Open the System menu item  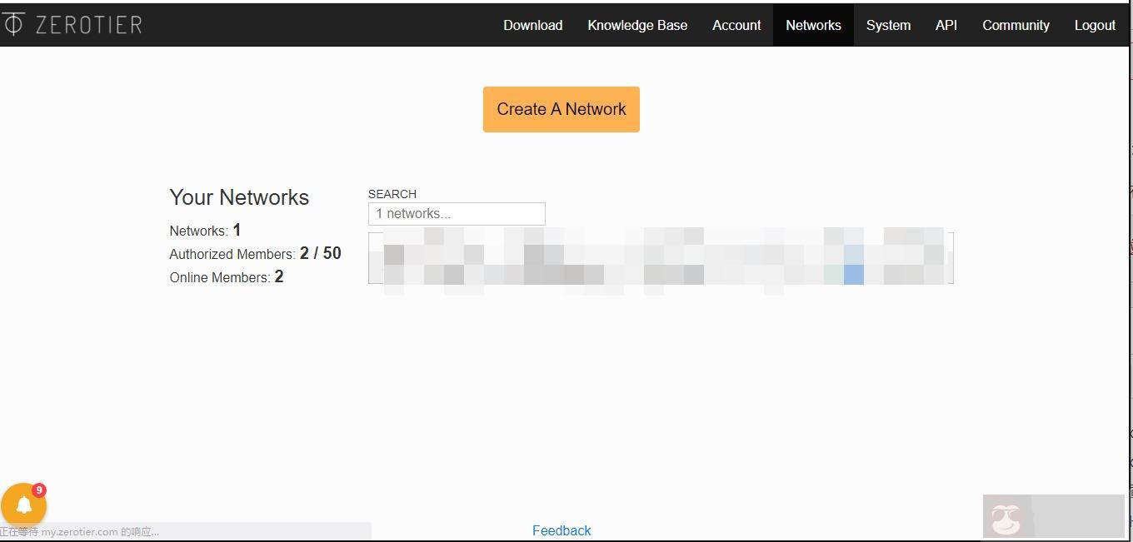tap(888, 25)
